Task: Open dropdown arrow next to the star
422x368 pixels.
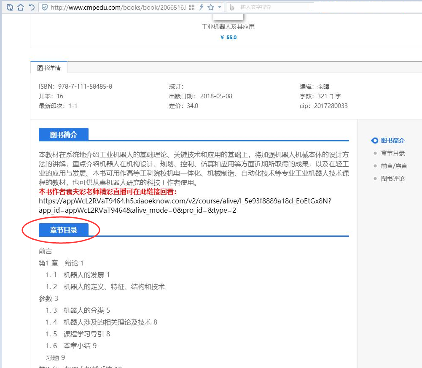Action: coord(220,7)
